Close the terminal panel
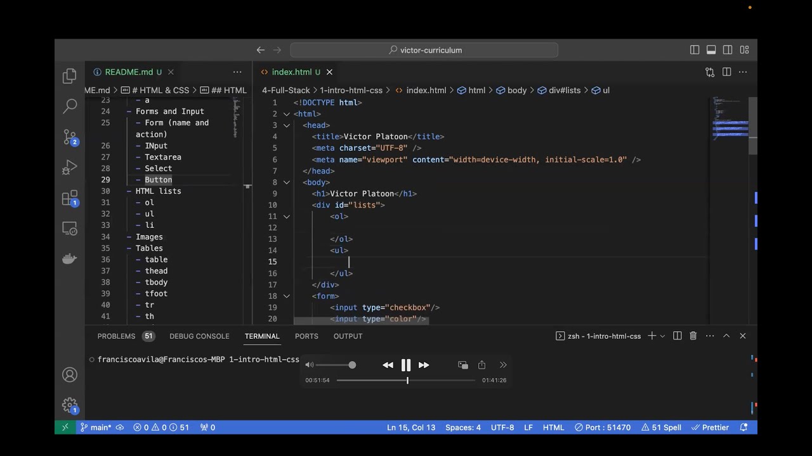 tap(743, 336)
